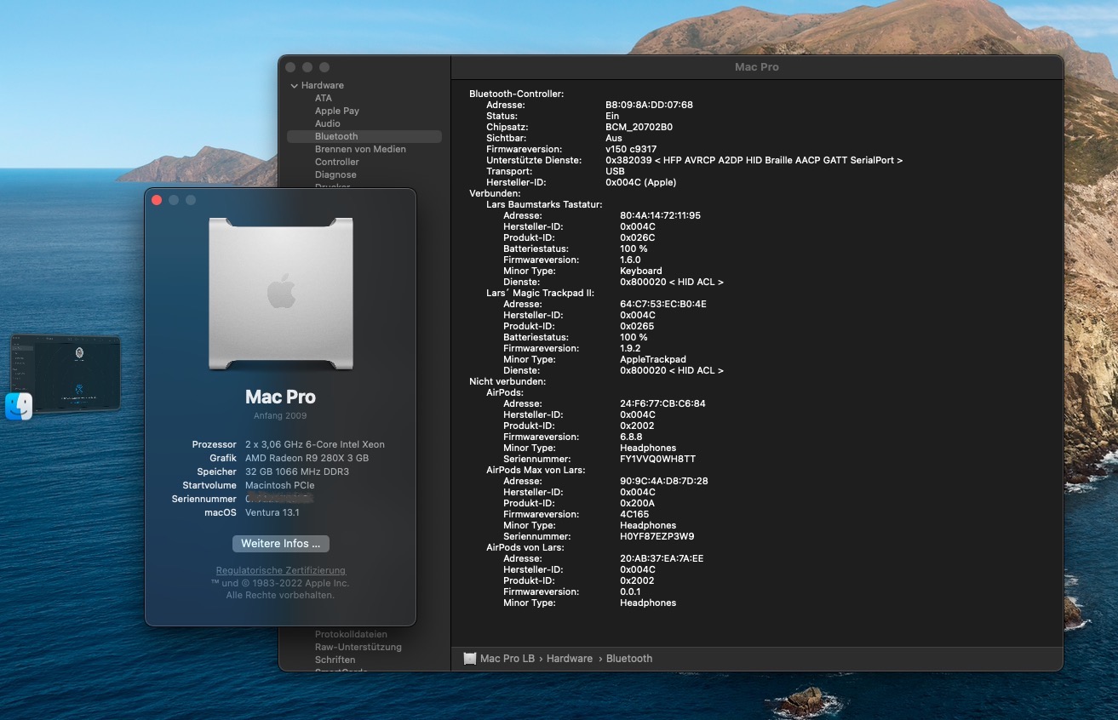Click the Unterstützte Dienste value 0x382039
This screenshot has width=1118, height=720.
click(754, 160)
